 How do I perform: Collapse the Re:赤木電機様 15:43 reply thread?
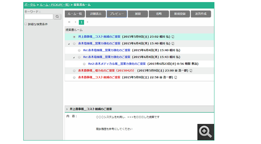pyautogui.click(x=74, y=57)
